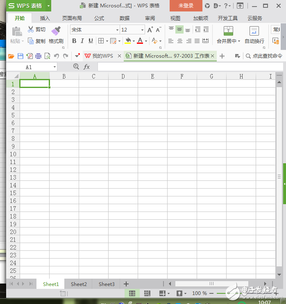Apply the borders icon
This screenshot has width=286, height=304.
pos(101,41)
